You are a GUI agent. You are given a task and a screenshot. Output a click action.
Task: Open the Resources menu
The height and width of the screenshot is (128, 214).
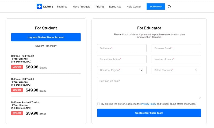click(115, 7)
